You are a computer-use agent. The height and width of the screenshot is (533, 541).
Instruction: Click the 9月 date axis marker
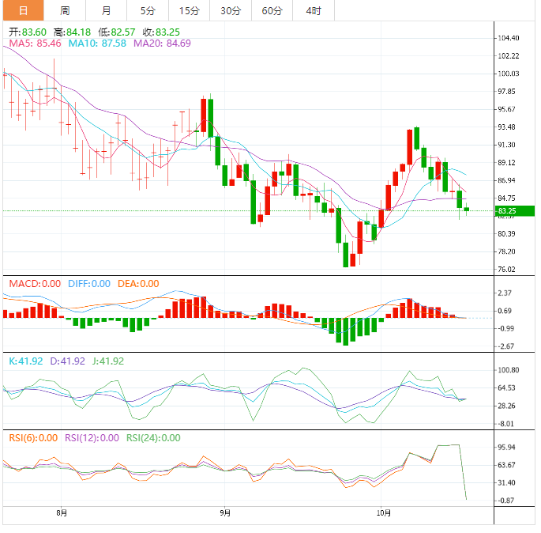click(225, 512)
